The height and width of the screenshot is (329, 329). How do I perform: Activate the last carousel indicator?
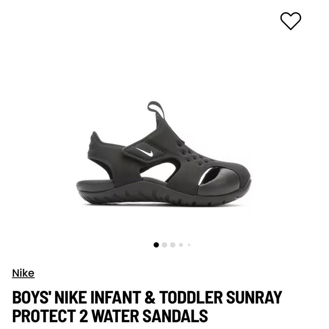pos(189,244)
